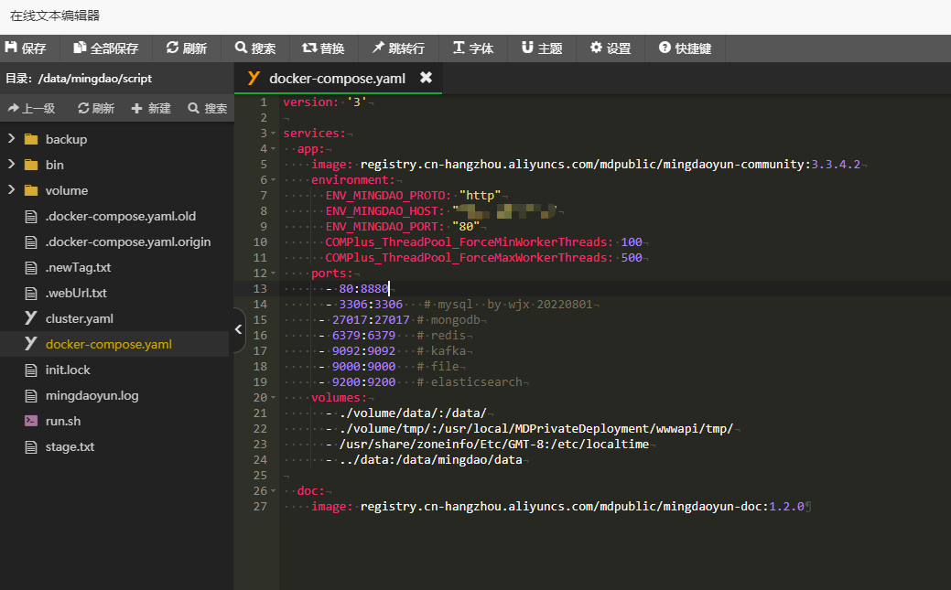Click the Refresh (刷新) toolbar button
The width and height of the screenshot is (951, 590).
187,48
